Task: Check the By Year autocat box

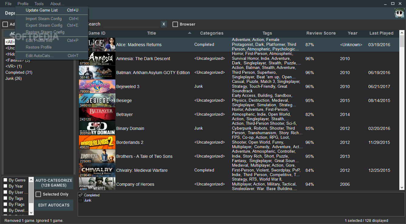Action: (5, 186)
